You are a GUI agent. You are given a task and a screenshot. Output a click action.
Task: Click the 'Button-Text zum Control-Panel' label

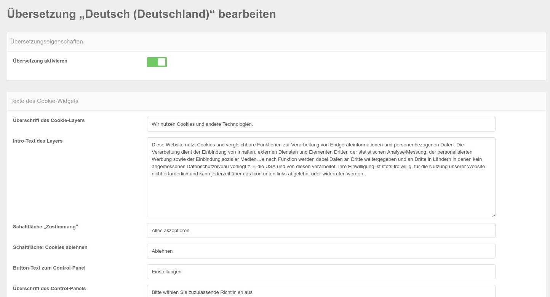pyautogui.click(x=49, y=268)
